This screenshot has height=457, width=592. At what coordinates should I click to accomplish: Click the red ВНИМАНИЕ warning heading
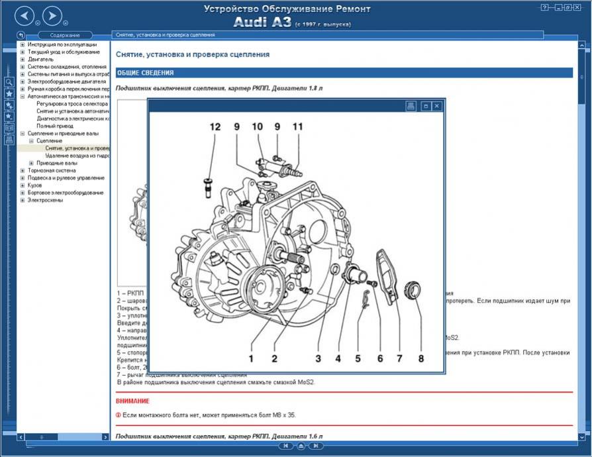(132, 401)
